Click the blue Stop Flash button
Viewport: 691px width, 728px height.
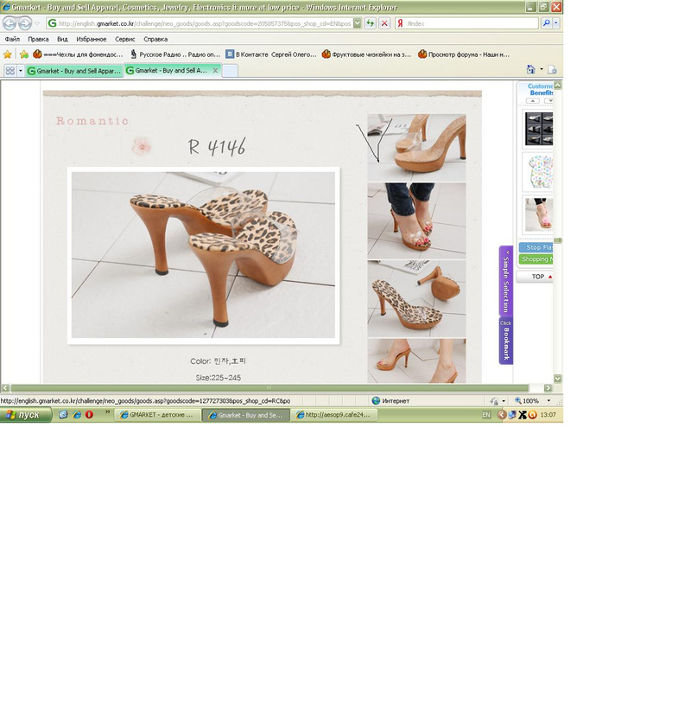point(536,247)
